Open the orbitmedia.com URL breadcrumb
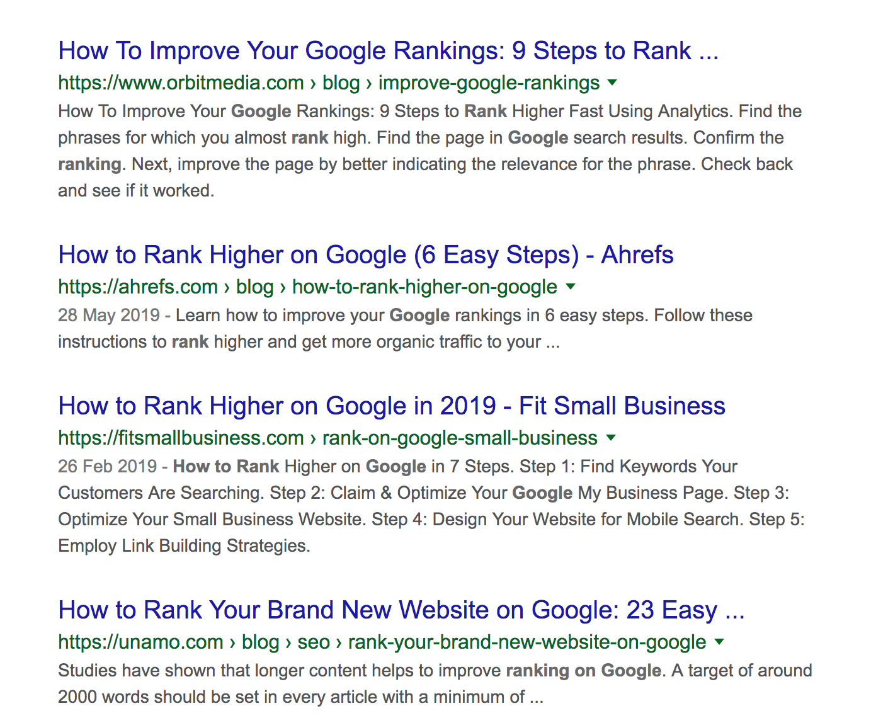 [329, 83]
